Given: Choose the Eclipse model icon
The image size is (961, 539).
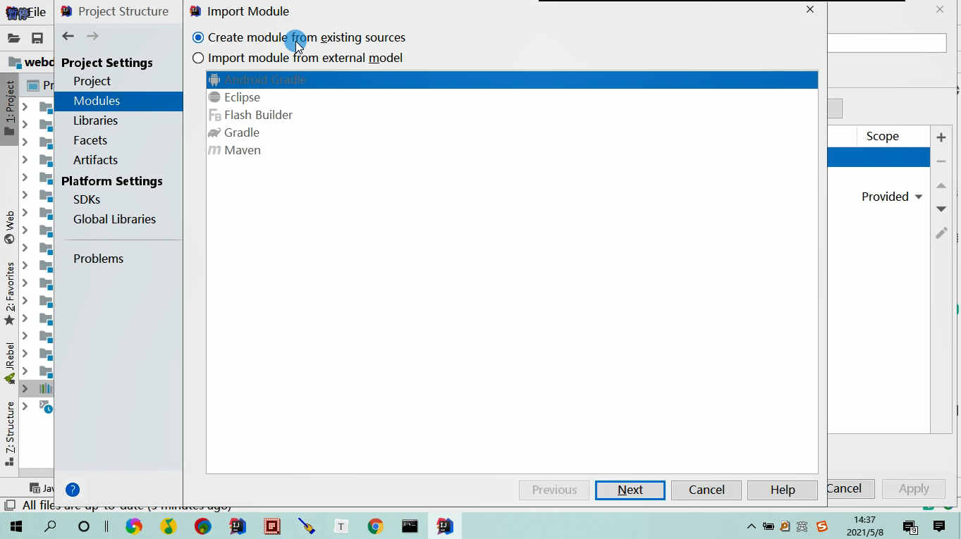Looking at the screenshot, I should tap(214, 97).
